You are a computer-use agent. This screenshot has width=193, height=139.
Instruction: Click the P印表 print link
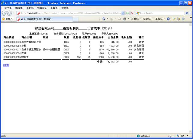pyautogui.click(x=6, y=65)
